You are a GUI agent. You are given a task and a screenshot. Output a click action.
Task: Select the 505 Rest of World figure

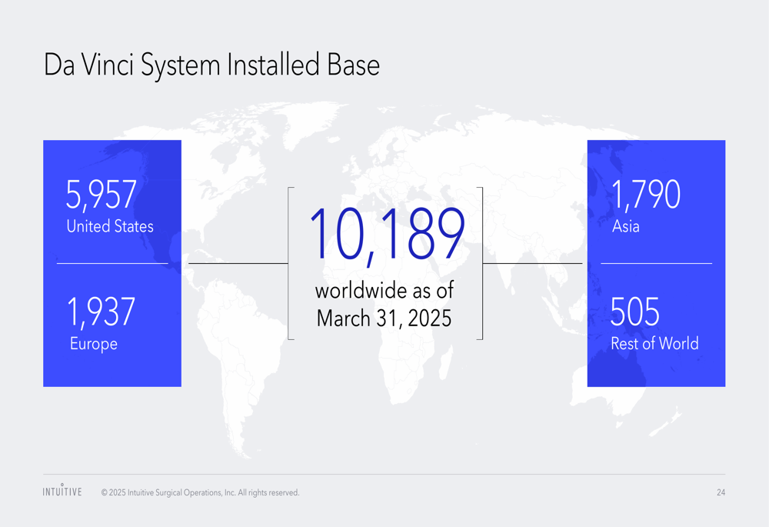point(635,312)
